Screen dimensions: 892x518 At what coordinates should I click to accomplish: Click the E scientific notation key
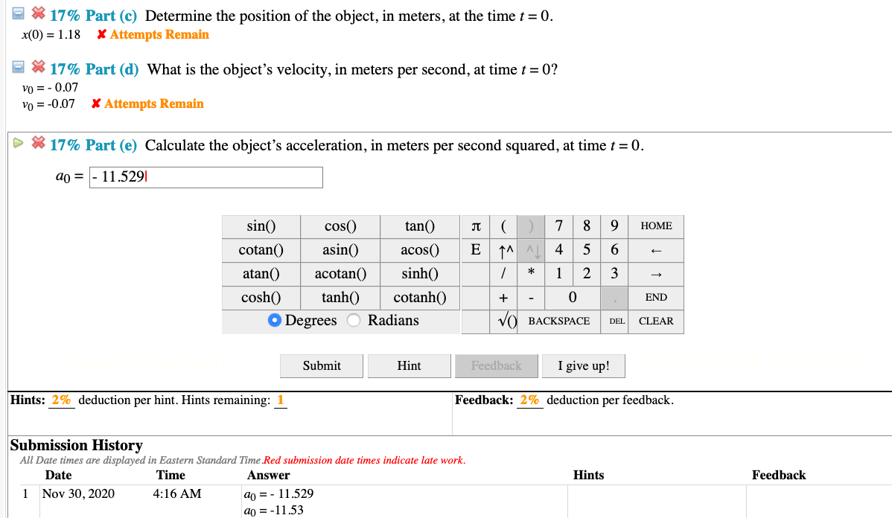pyautogui.click(x=477, y=250)
